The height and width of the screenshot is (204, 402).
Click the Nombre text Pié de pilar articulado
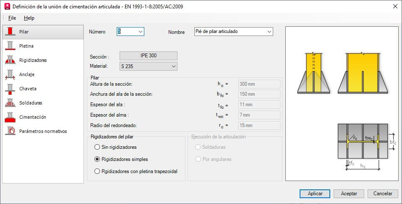pos(217,31)
